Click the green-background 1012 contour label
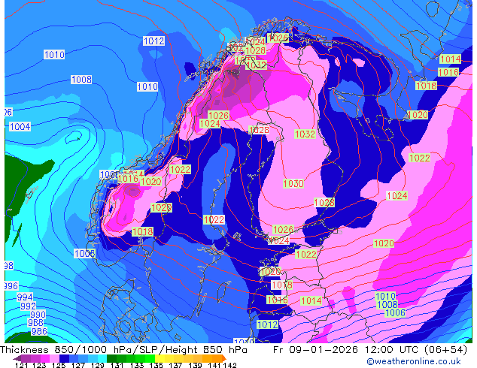The height and width of the screenshot is (368, 477). pos(267,324)
